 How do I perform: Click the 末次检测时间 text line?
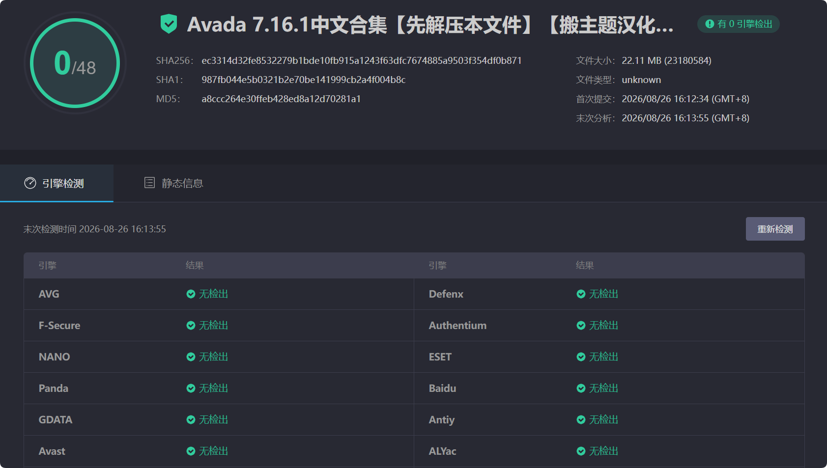tap(94, 229)
